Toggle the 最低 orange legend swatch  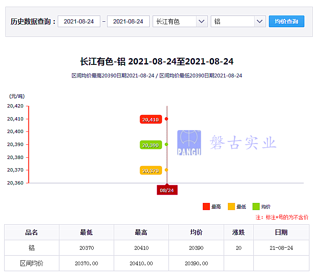pos(231,206)
